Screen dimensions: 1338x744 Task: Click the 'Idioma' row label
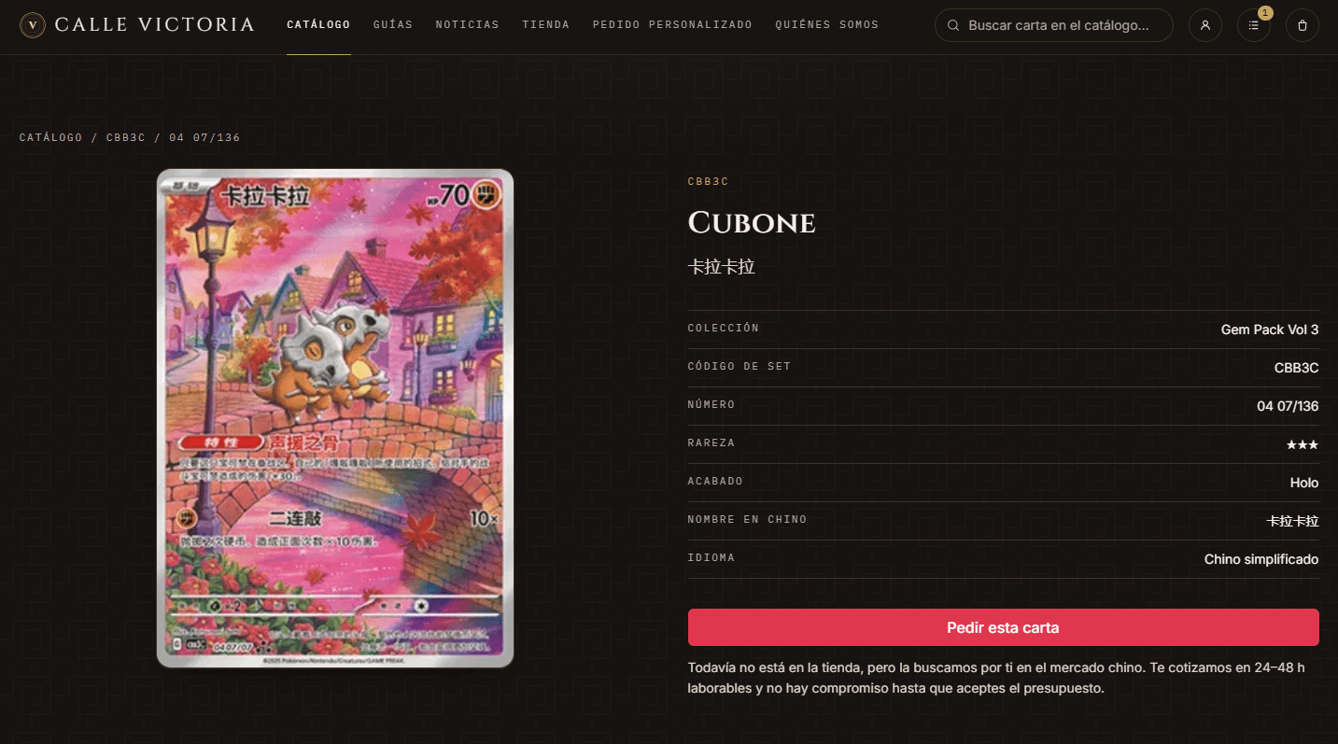(x=711, y=558)
